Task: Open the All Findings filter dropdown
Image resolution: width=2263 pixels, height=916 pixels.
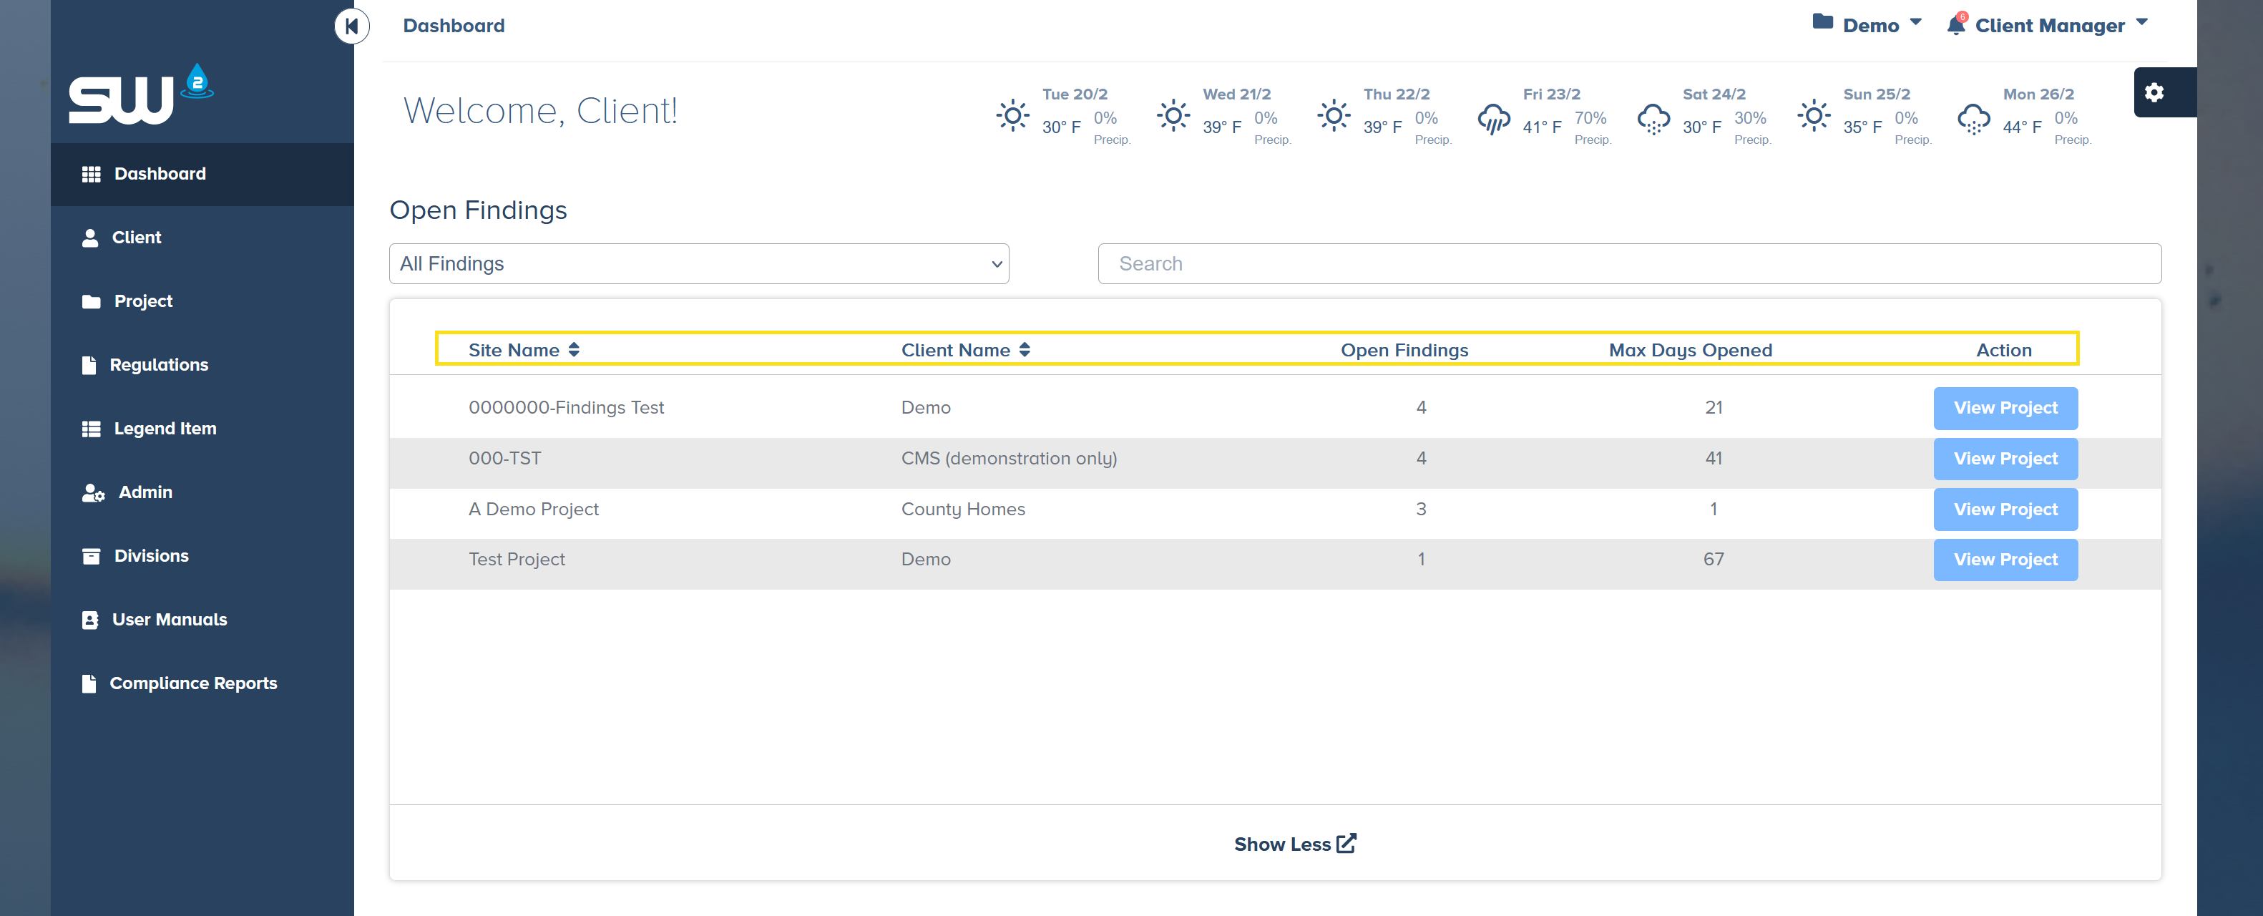Action: click(x=698, y=264)
